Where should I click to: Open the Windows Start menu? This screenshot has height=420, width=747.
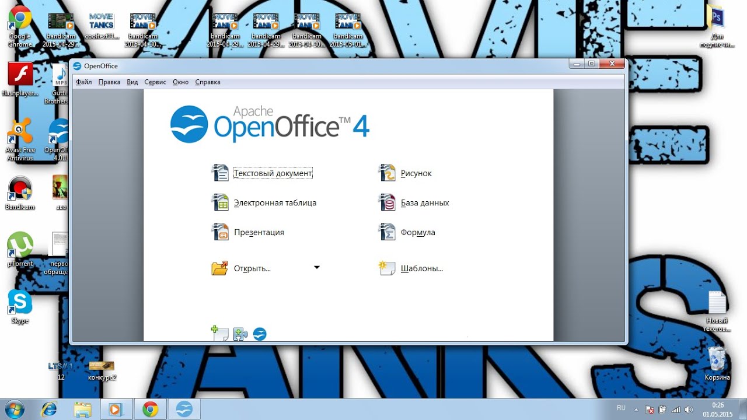point(14,409)
